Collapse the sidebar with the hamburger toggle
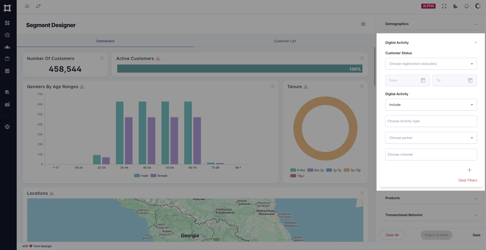 coord(27,6)
